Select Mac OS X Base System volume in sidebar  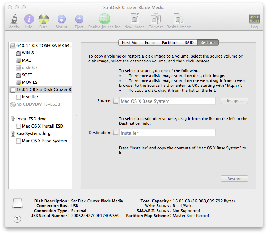click(x=40, y=141)
